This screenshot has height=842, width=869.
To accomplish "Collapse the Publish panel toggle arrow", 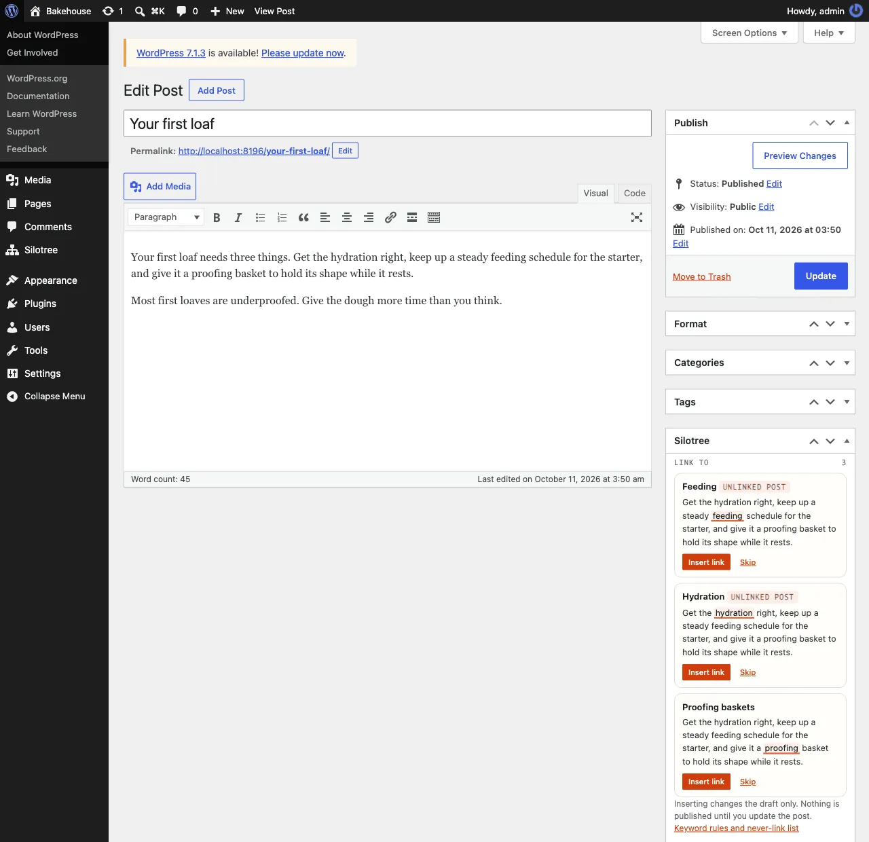I will click(847, 123).
